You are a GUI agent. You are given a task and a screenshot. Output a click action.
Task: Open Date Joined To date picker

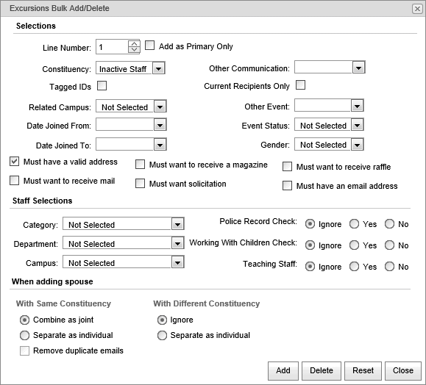(x=160, y=145)
